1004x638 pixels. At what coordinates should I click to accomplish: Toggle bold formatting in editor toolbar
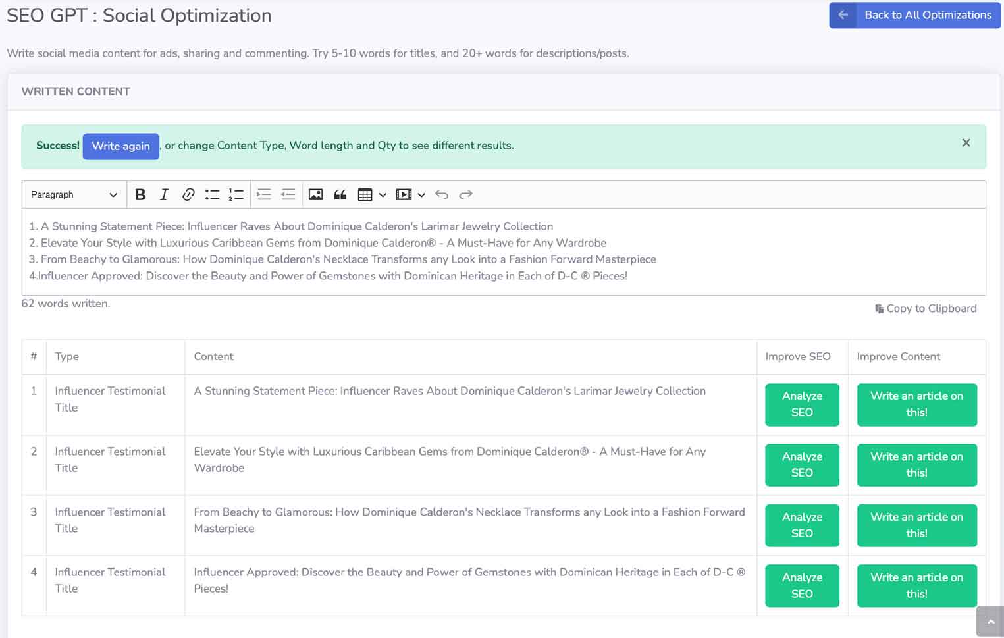140,194
